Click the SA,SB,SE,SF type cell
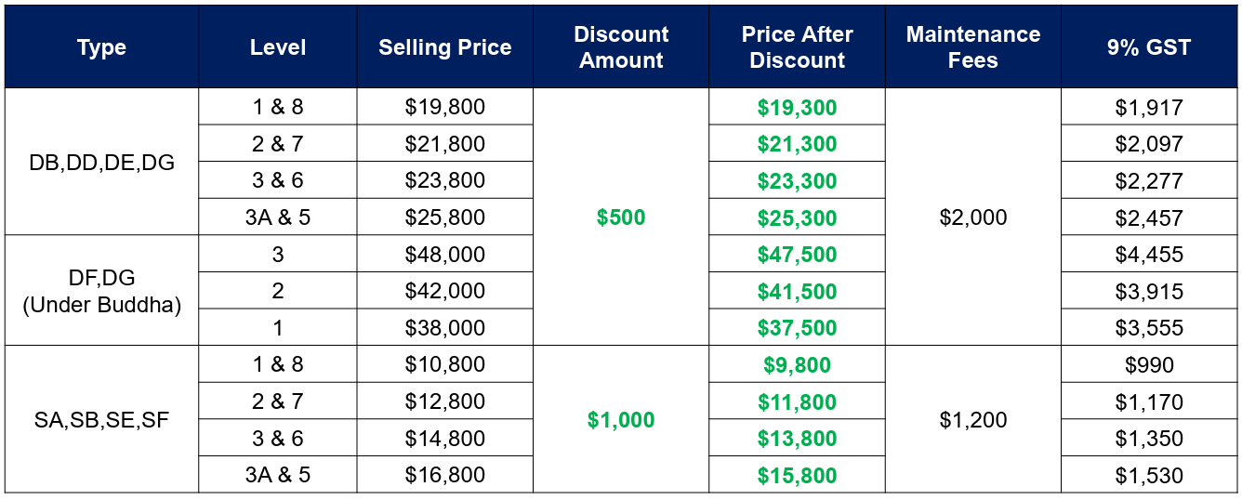Image resolution: width=1242 pixels, height=500 pixels. 101,419
